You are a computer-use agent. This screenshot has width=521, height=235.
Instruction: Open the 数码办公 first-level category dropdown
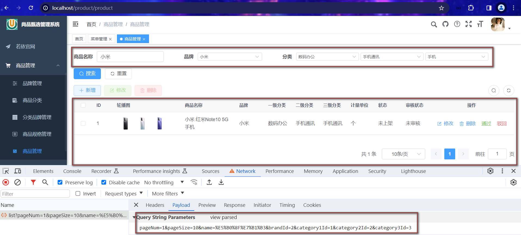[327, 57]
